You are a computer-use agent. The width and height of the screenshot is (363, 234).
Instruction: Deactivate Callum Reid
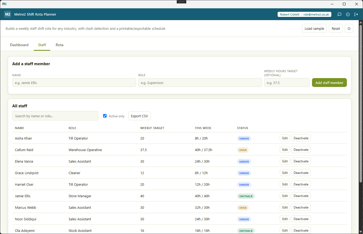pyautogui.click(x=301, y=150)
